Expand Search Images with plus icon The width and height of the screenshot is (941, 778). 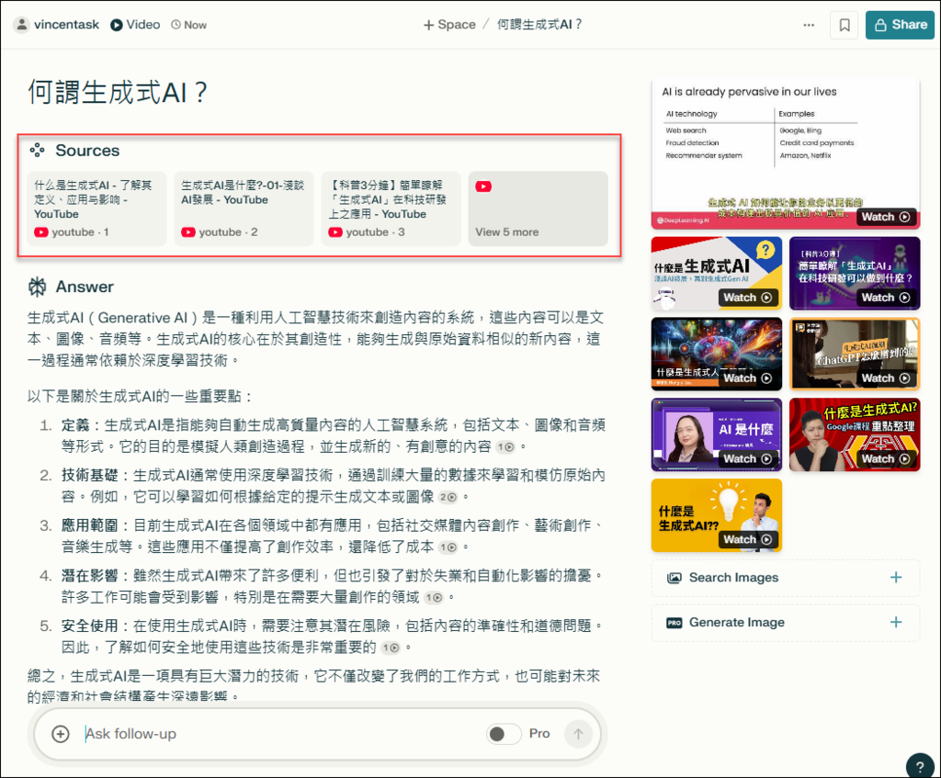pyautogui.click(x=896, y=578)
